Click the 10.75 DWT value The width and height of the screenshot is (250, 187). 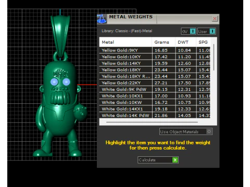tap(184, 102)
